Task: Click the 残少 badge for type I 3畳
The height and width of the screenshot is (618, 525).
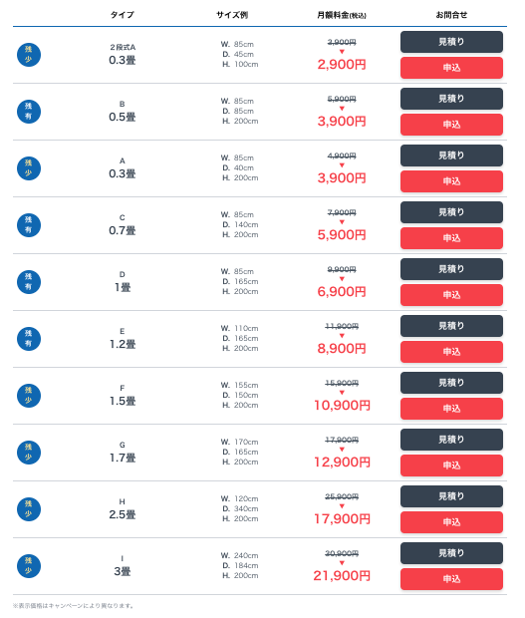Action: click(29, 565)
